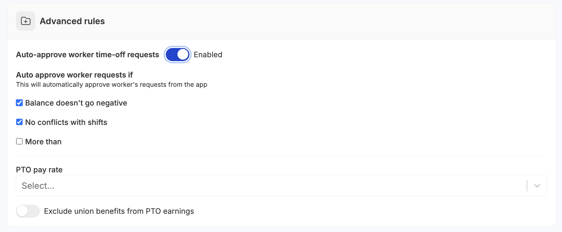562x232 pixels.
Task: Click the "Auto approve worker requests if" heading
Action: 74,75
